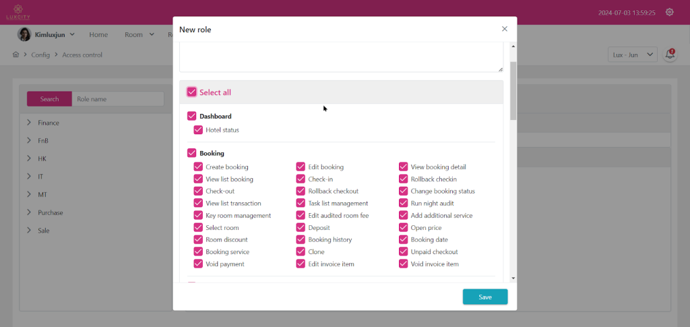Go to the Home menu item
Viewport: 690px width, 327px height.
[98, 34]
